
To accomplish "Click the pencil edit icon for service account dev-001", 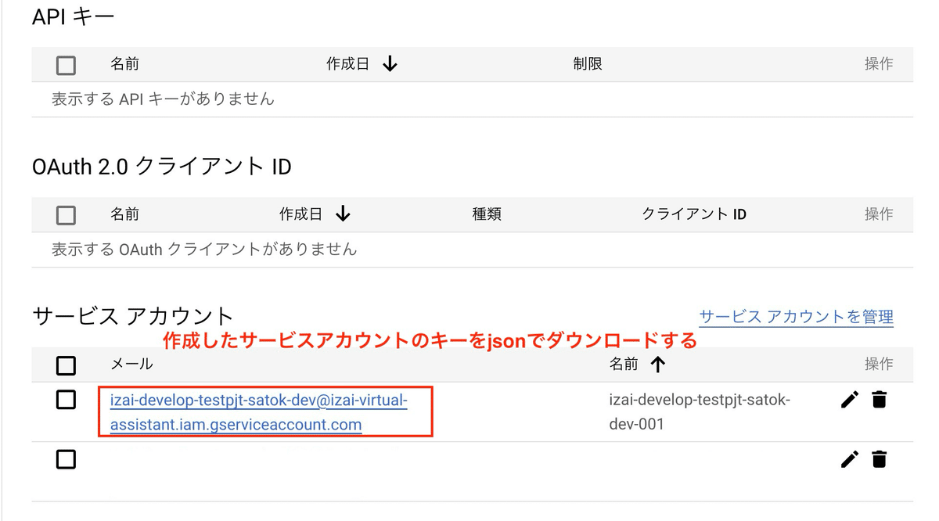I will tap(850, 400).
